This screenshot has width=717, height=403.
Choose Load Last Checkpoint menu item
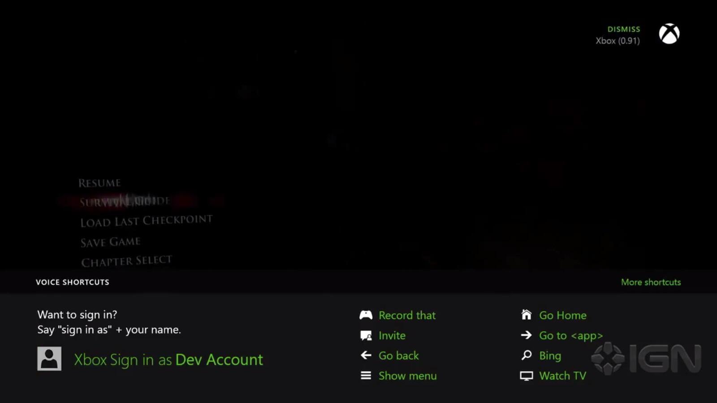click(x=147, y=221)
